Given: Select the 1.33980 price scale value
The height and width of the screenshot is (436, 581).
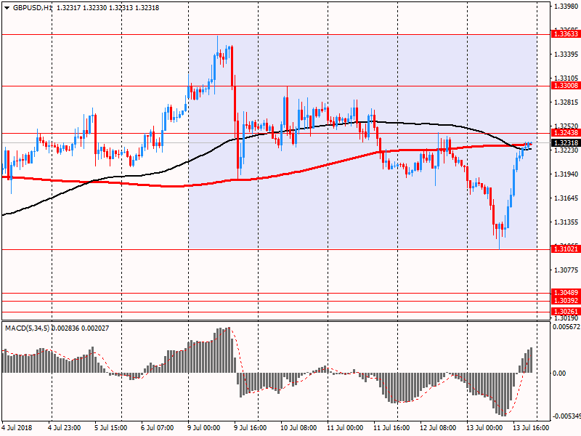Looking at the screenshot, I should pos(566,7).
